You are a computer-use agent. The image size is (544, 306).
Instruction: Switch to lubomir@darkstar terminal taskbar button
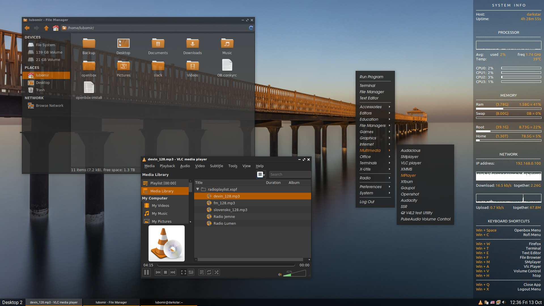click(x=169, y=302)
